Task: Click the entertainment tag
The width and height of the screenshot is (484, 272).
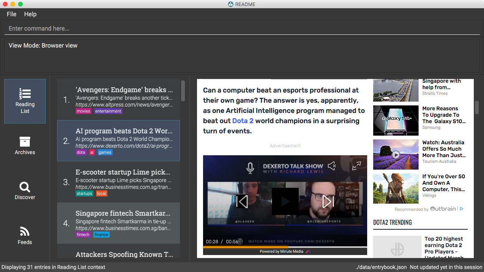Action: click(108, 111)
